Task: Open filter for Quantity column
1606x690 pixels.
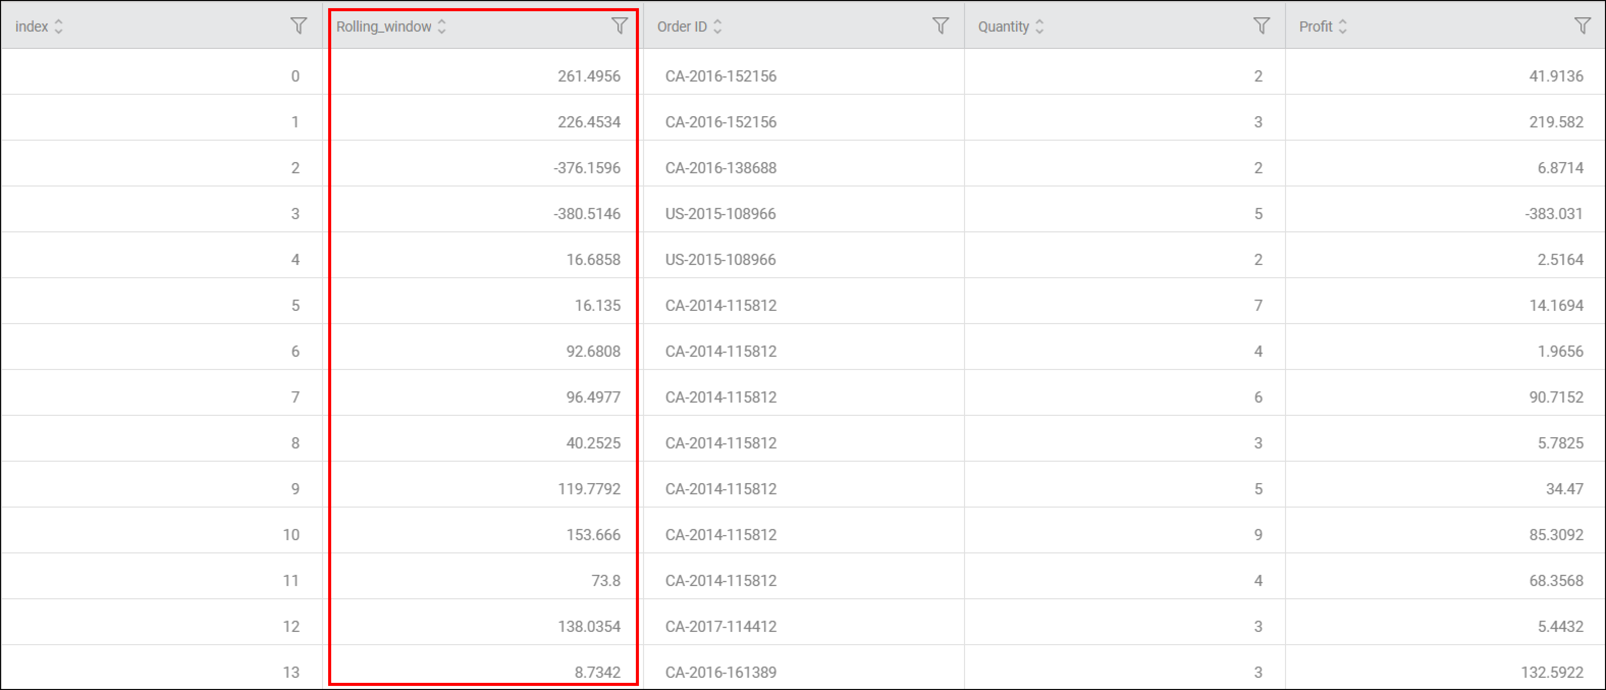Action: [1261, 26]
